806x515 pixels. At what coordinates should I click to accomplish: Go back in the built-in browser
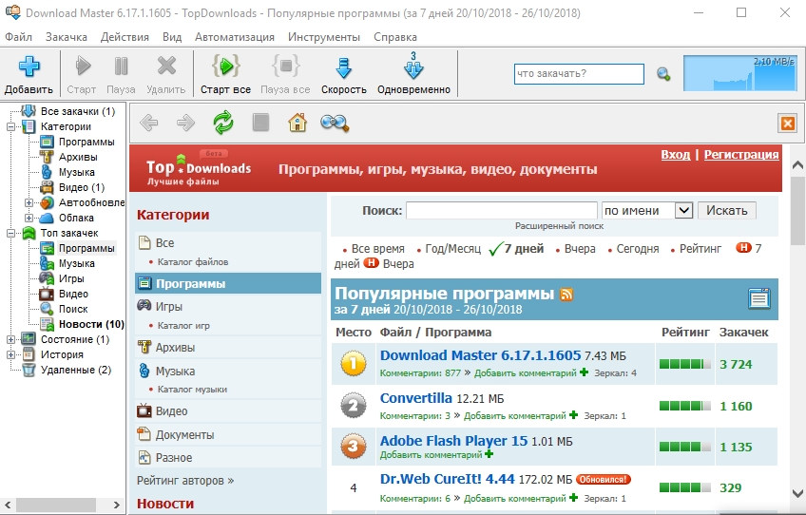click(x=149, y=123)
